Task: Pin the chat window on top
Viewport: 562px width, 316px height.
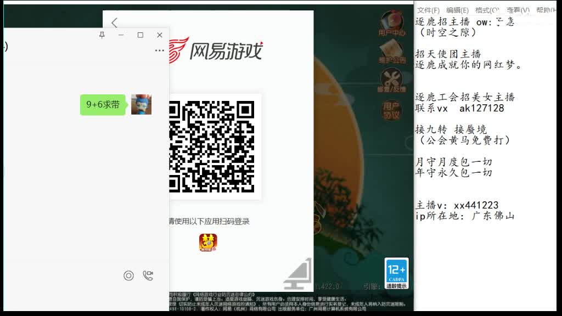Action: click(102, 35)
